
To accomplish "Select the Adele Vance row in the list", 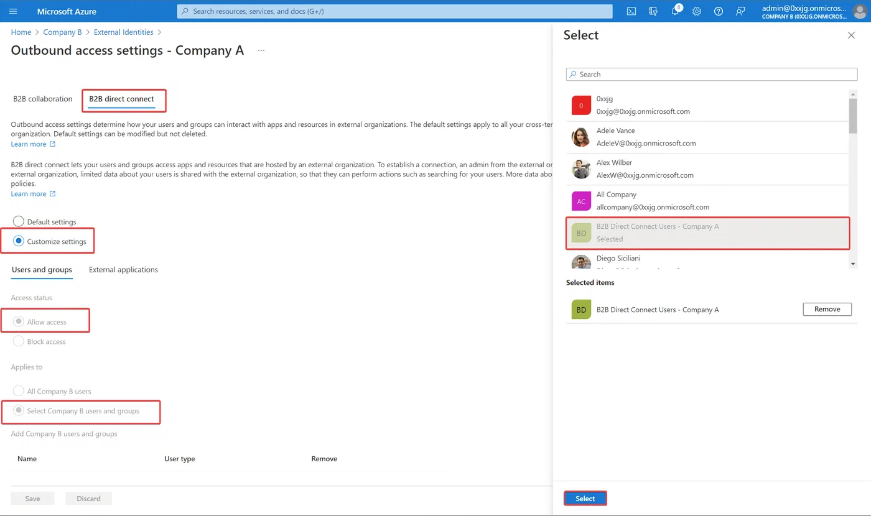I will pos(707,137).
